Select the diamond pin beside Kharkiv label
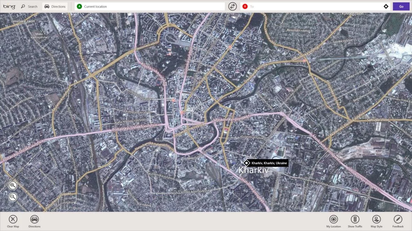This screenshot has width=412, height=231. coord(246,163)
